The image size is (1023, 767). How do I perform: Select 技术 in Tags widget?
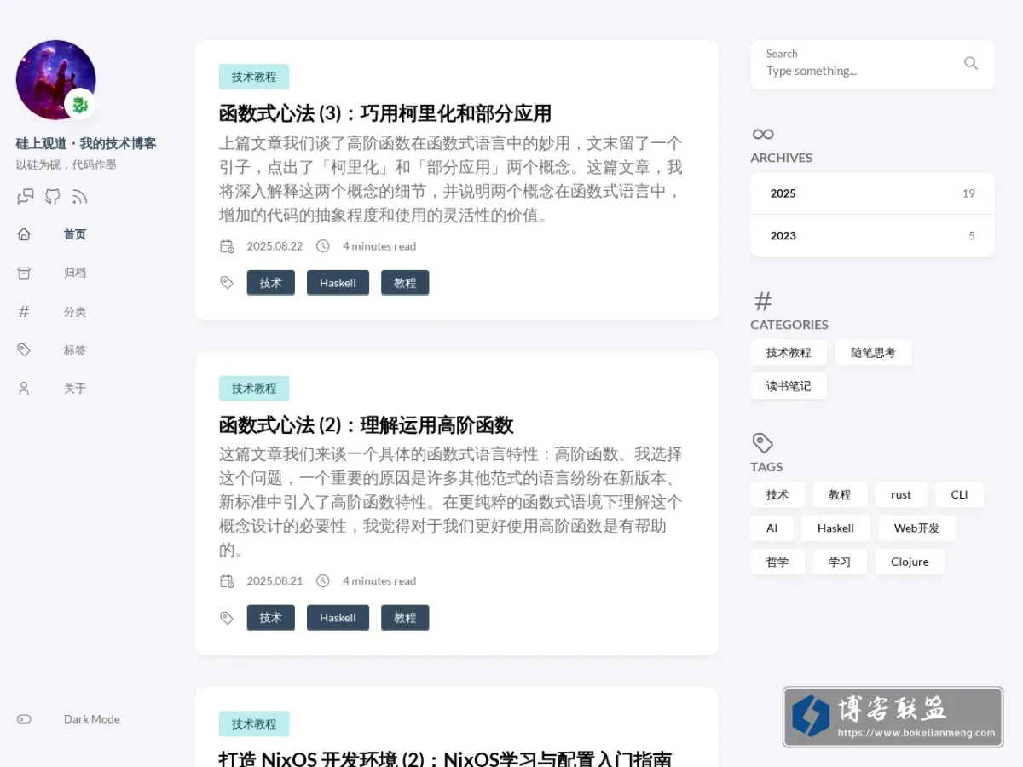click(777, 495)
